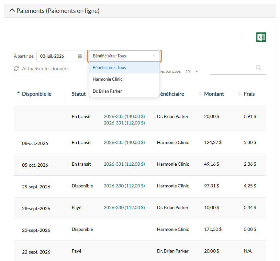Click the amount 171,50 $
This screenshot has height=261, width=280.
point(213,229)
